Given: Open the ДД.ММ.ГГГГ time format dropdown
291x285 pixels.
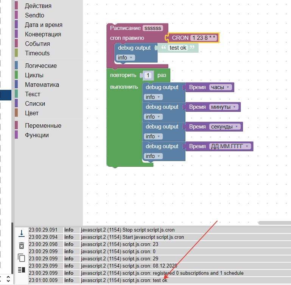Looking at the screenshot, I should pos(230,146).
